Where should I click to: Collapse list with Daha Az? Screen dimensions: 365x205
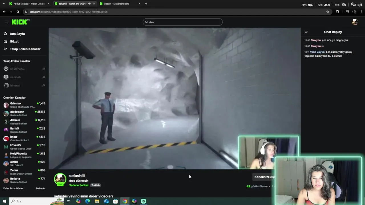[40, 188]
